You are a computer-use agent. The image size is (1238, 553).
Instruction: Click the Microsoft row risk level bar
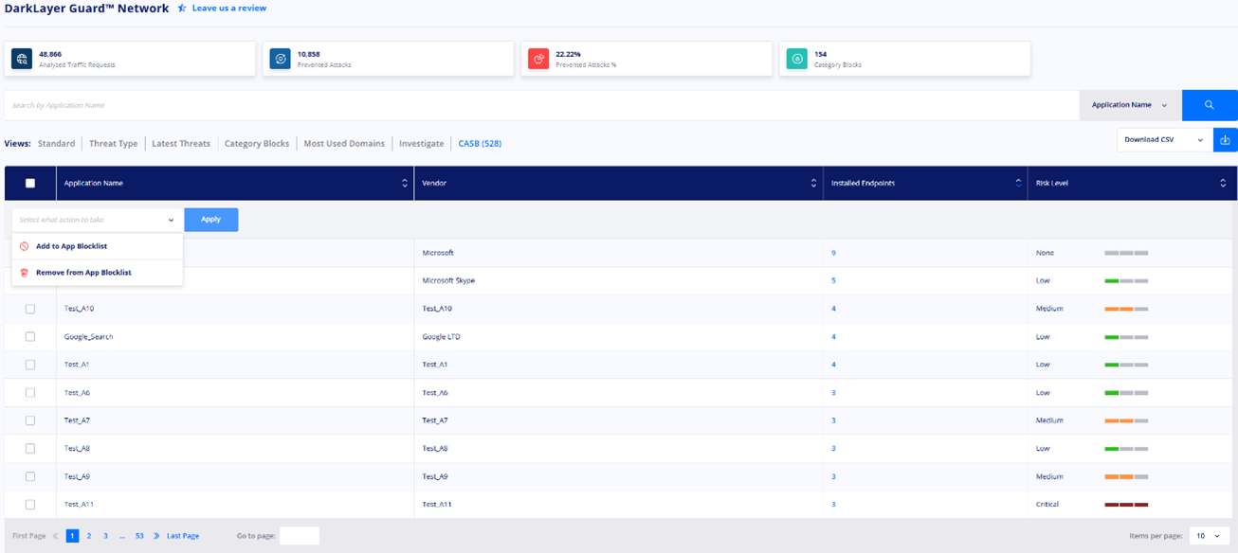1126,254
